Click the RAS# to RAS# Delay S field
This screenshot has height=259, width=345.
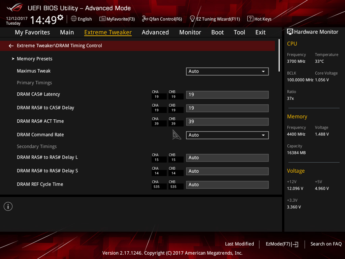pyautogui.click(x=227, y=171)
